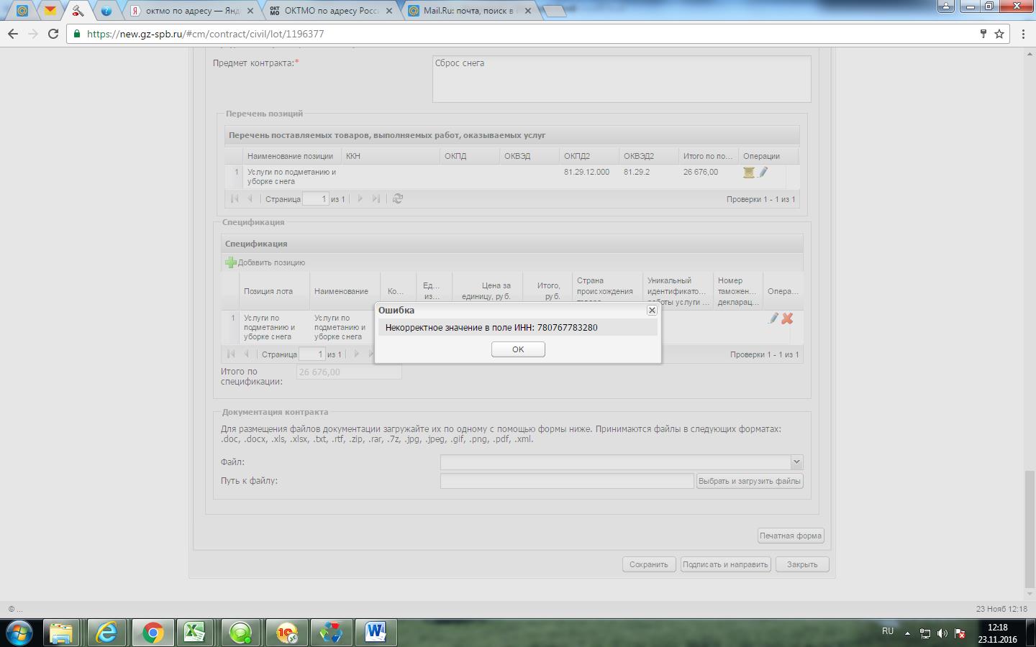Reload the current page

(x=53, y=34)
